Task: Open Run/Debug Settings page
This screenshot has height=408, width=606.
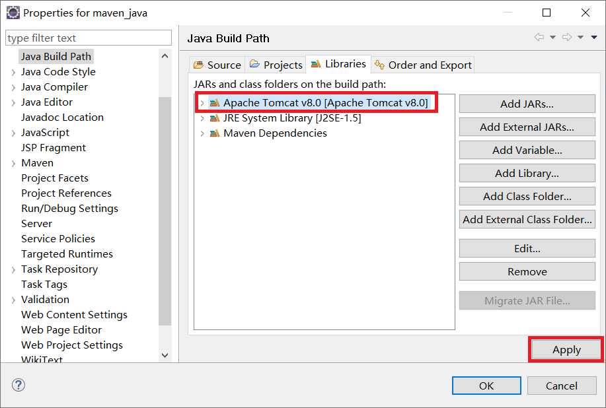Action: click(x=69, y=209)
